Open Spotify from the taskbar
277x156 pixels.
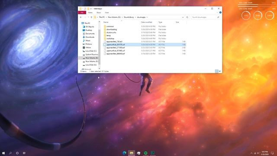click(x=145, y=153)
